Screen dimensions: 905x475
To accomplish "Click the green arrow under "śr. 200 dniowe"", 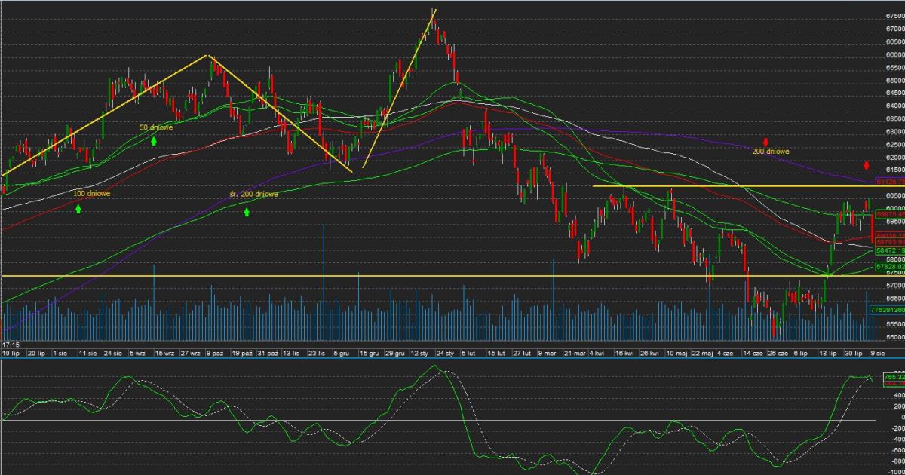I will pyautogui.click(x=247, y=213).
